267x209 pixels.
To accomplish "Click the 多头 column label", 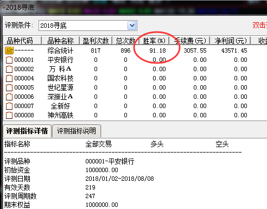I will pyautogui.click(x=157, y=144).
